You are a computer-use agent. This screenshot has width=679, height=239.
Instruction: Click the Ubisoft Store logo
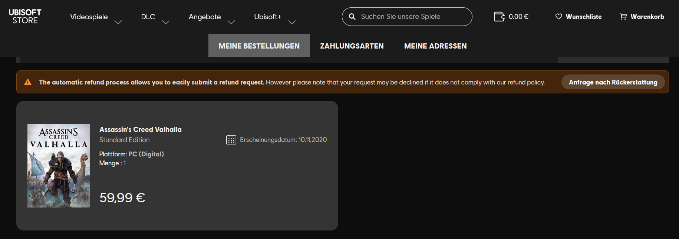(25, 17)
